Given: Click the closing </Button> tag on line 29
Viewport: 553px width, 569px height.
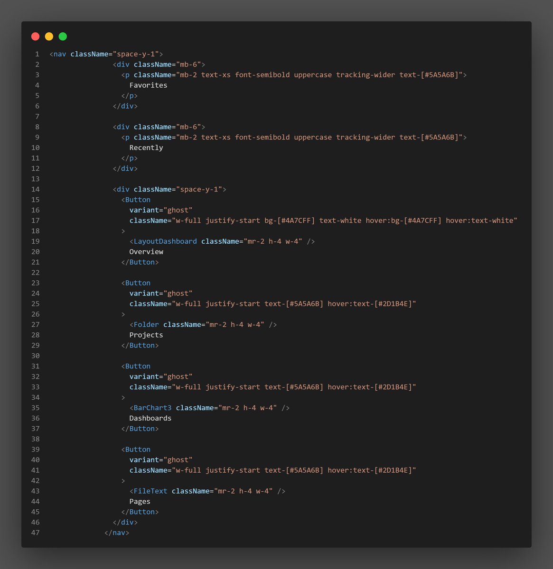Looking at the screenshot, I should 140,346.
